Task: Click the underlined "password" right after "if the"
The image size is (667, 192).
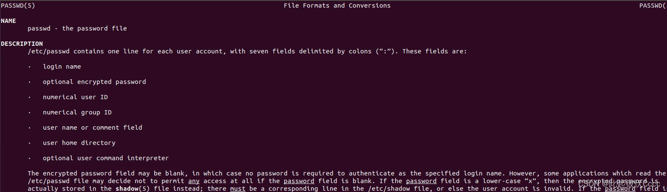Action: click(x=299, y=181)
